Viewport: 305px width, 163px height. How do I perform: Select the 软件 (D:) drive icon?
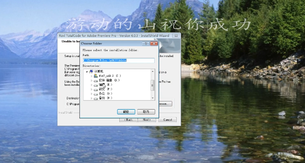(x=96, y=80)
